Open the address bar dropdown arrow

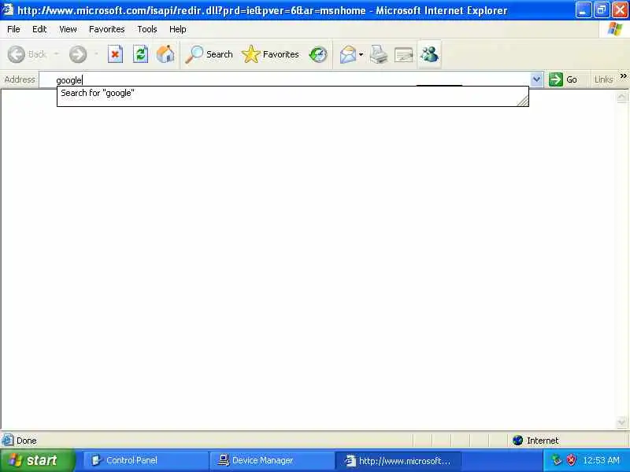click(x=536, y=79)
